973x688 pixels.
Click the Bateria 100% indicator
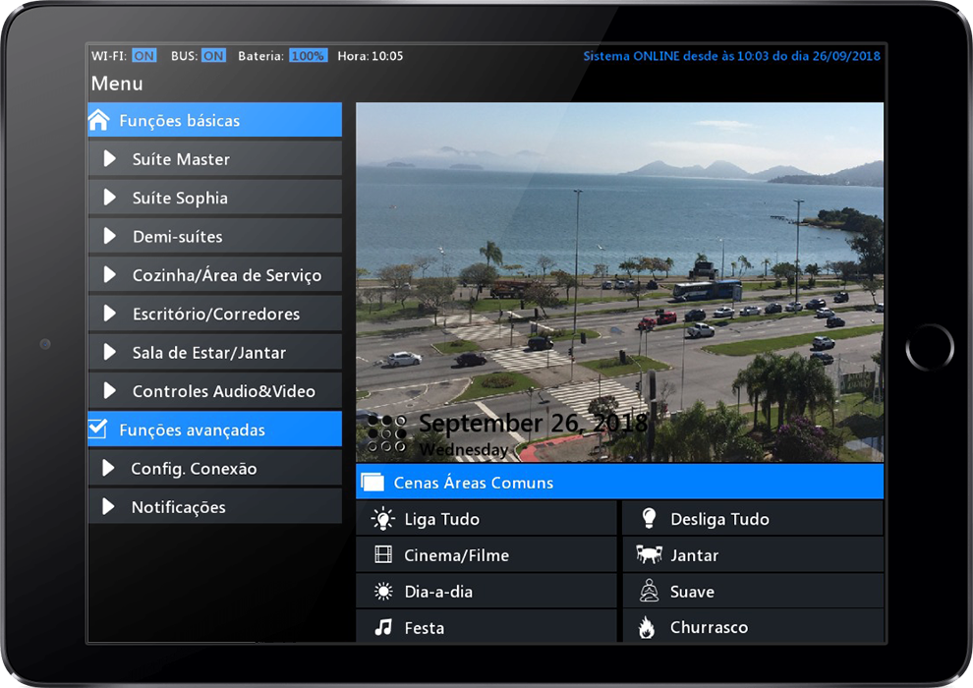[308, 56]
